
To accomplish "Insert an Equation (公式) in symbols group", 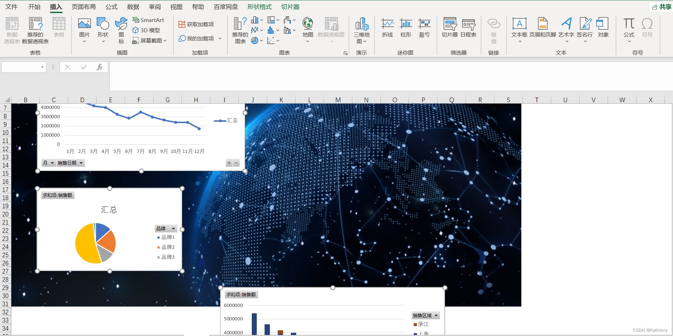I will click(x=629, y=30).
